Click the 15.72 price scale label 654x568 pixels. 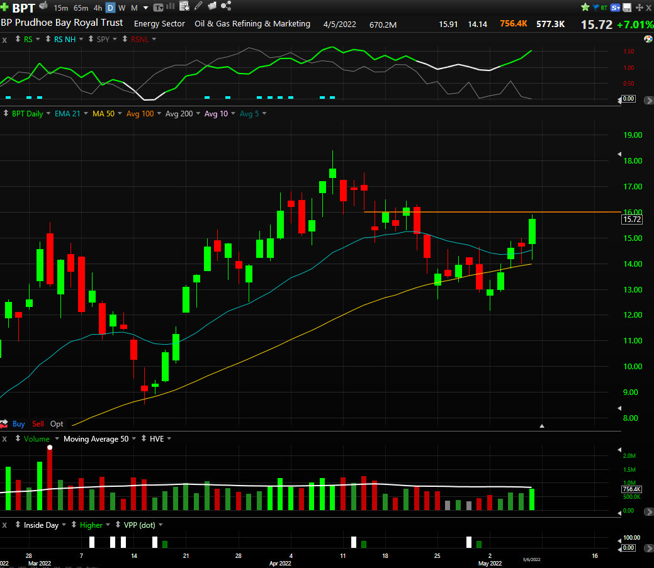pos(632,220)
